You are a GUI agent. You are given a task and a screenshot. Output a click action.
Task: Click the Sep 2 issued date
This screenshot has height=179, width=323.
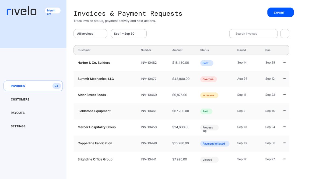point(241,111)
